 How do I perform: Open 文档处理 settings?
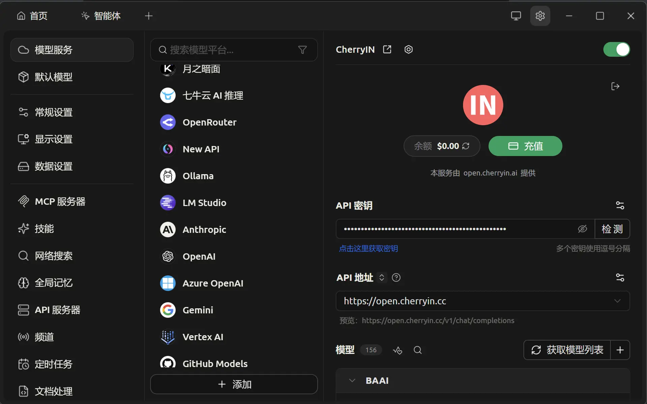[72, 391]
